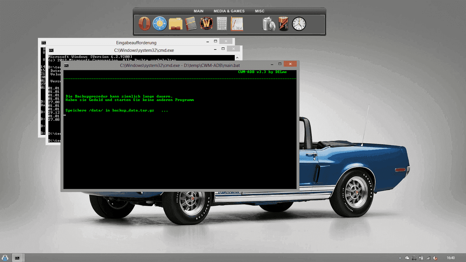Viewport: 466px width, 262px height.
Task: Click the user start button on the taskbar
Action: [x=5, y=258]
